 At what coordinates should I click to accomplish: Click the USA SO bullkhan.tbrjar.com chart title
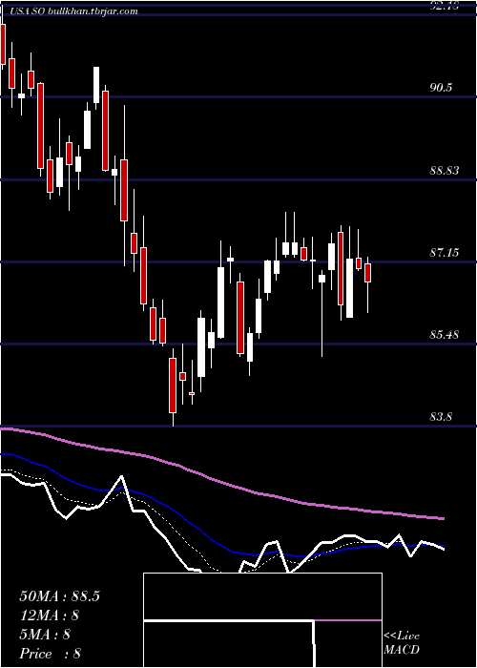[x=73, y=11]
